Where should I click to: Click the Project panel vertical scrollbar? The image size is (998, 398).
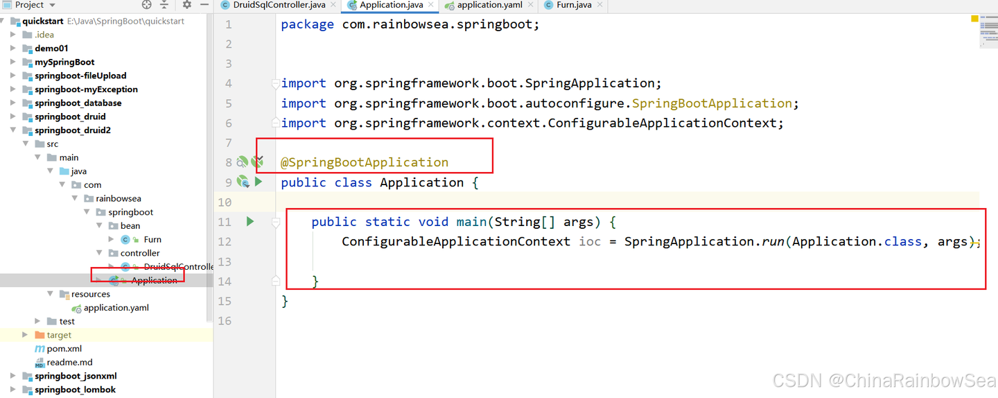(210, 166)
